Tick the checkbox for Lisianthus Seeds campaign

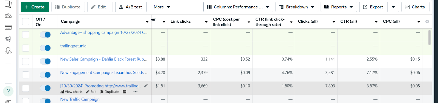click(x=25, y=75)
